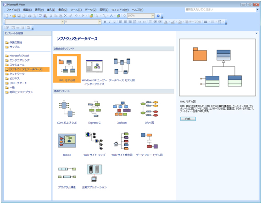The height and width of the screenshot is (204, 262).
Task: Click the line color pen swatch
Action: coord(173,22)
